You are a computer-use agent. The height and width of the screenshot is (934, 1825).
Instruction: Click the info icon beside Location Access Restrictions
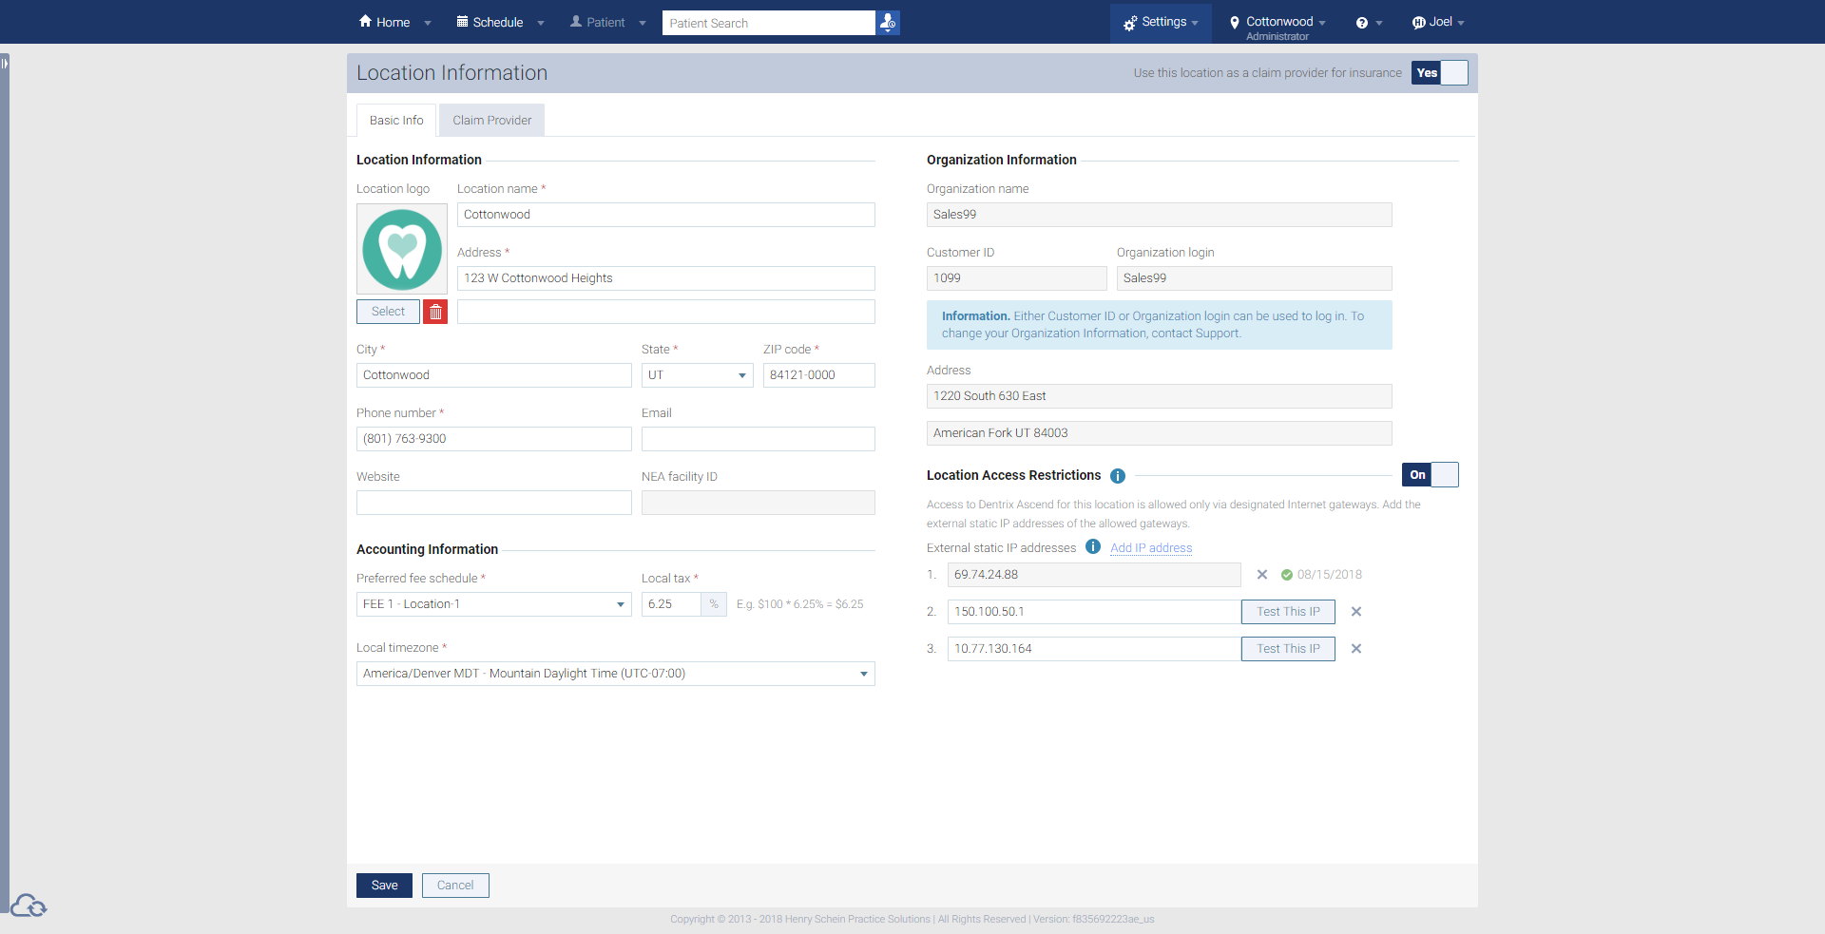coord(1117,476)
